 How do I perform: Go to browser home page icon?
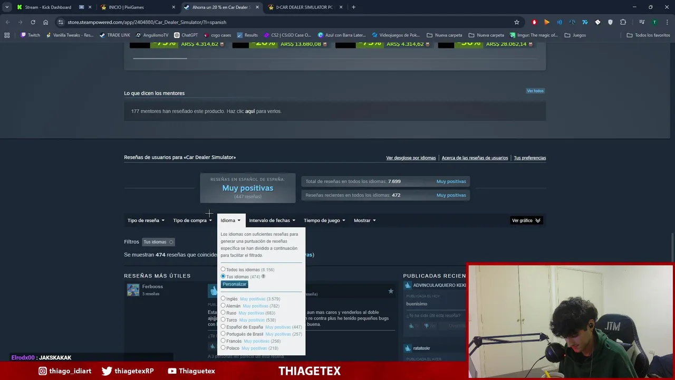point(45,22)
